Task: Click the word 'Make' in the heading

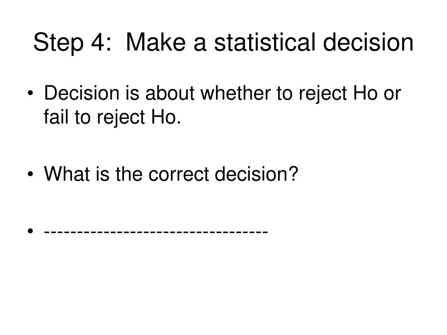Action: coord(156,42)
